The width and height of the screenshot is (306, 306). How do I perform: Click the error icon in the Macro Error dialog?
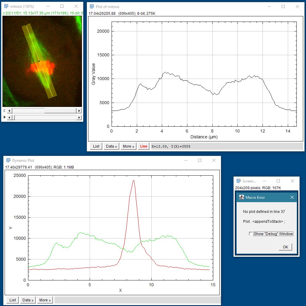[x=241, y=197]
